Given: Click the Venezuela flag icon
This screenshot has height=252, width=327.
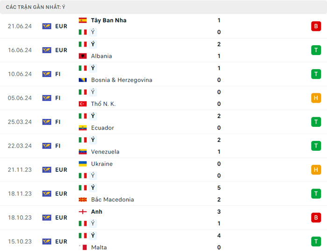Looking at the screenshot, I should click(83, 152).
